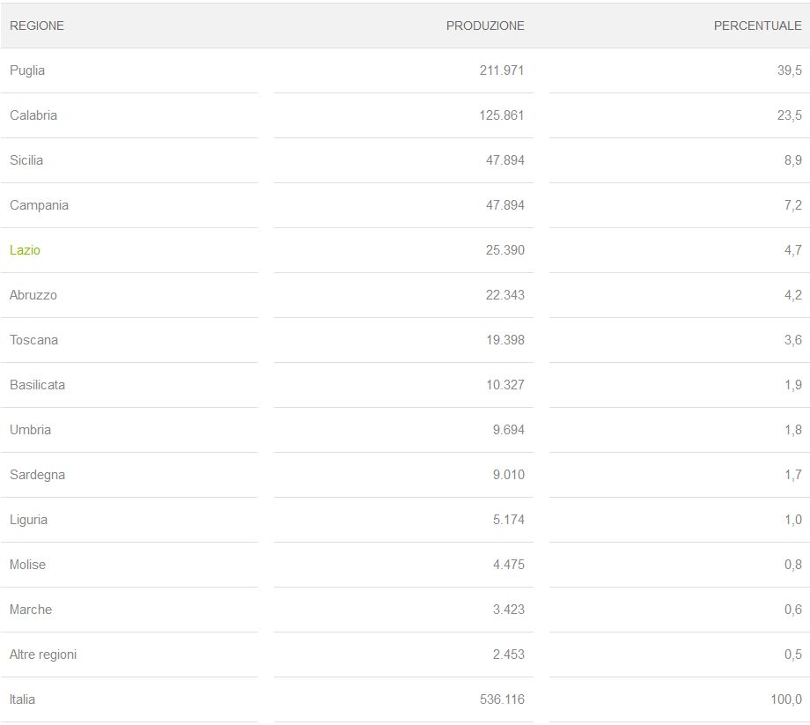Click the Campania region name
Image resolution: width=810 pixels, height=725 pixels.
click(39, 205)
